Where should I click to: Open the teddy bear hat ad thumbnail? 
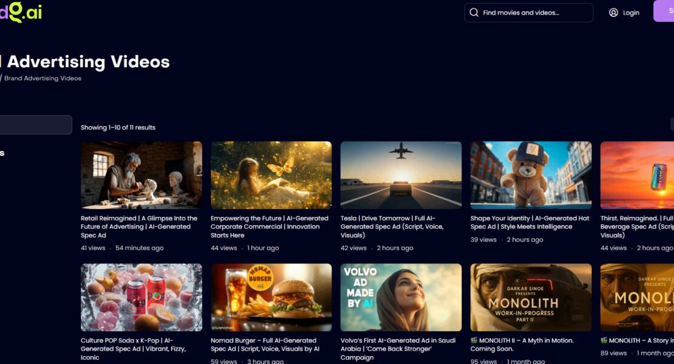tap(531, 175)
